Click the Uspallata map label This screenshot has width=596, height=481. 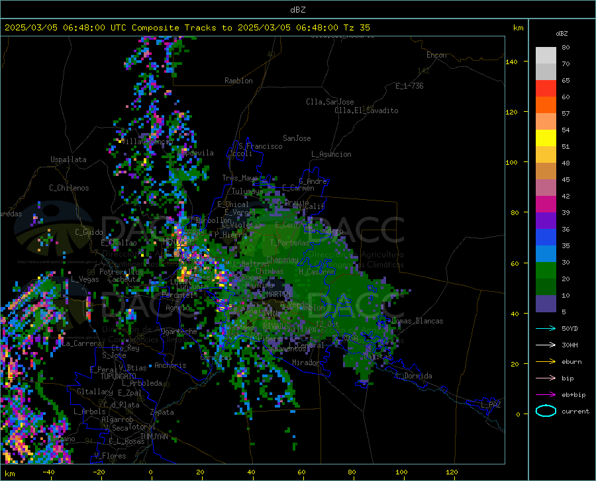point(68,159)
